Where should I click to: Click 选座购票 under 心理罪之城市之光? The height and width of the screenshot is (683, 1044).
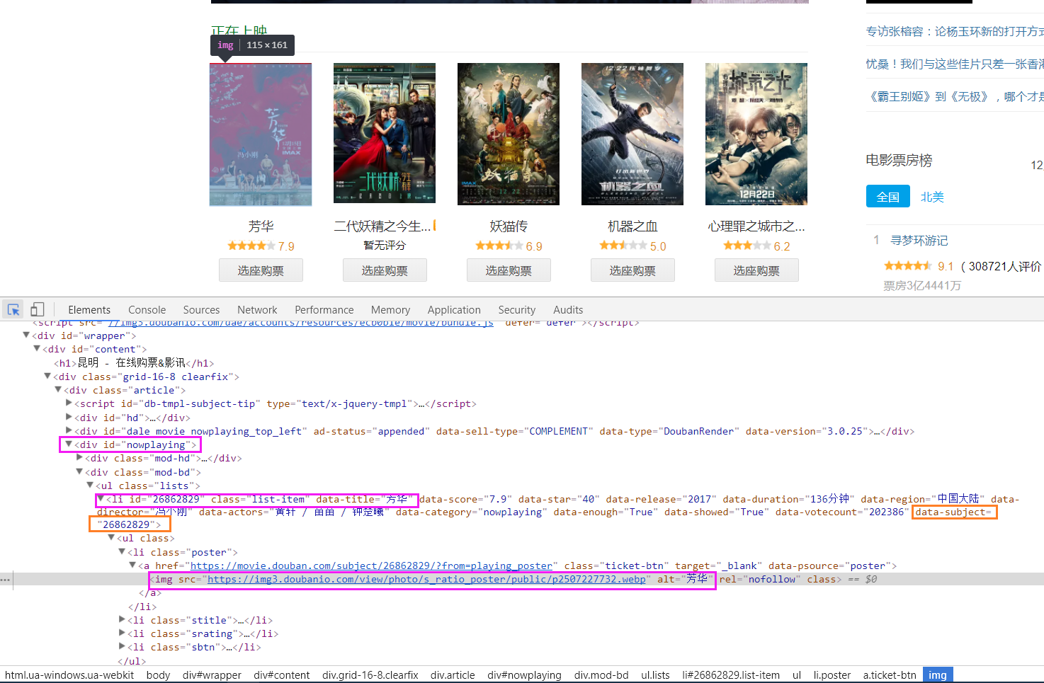point(756,270)
